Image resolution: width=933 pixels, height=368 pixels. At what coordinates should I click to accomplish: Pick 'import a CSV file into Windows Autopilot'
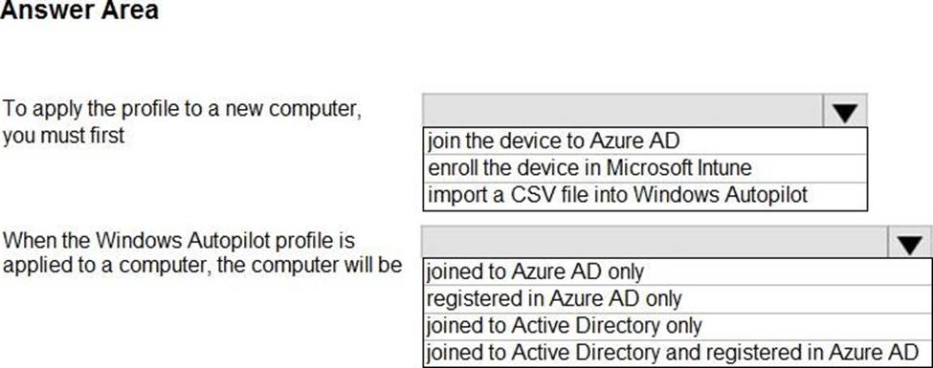(645, 196)
